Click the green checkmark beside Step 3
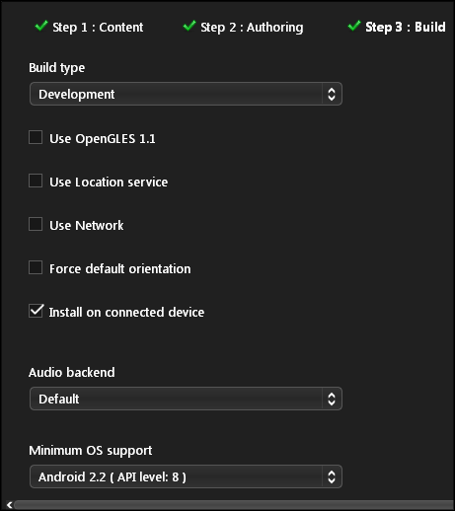Screen dimensions: 455x511 point(354,26)
